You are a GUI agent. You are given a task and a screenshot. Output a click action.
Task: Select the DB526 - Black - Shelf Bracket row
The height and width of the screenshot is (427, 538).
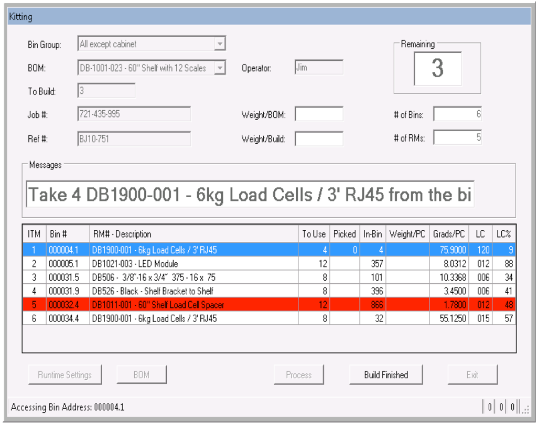tap(269, 291)
